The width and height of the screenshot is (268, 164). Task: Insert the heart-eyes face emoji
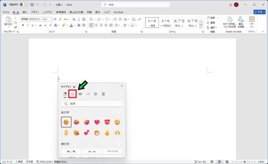(107, 122)
